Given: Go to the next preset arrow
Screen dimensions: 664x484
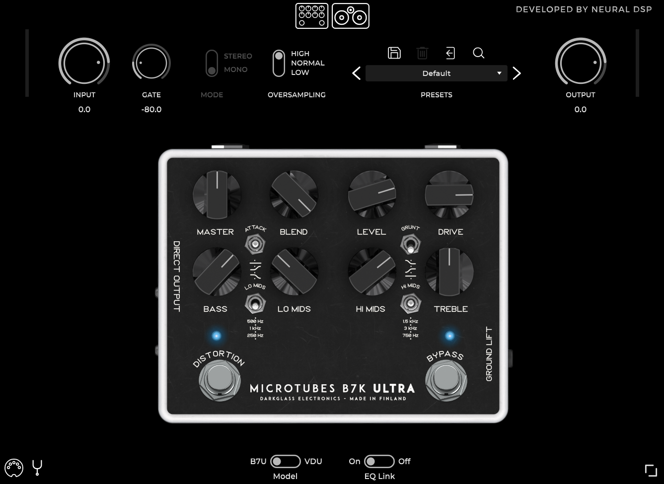Looking at the screenshot, I should click(516, 73).
